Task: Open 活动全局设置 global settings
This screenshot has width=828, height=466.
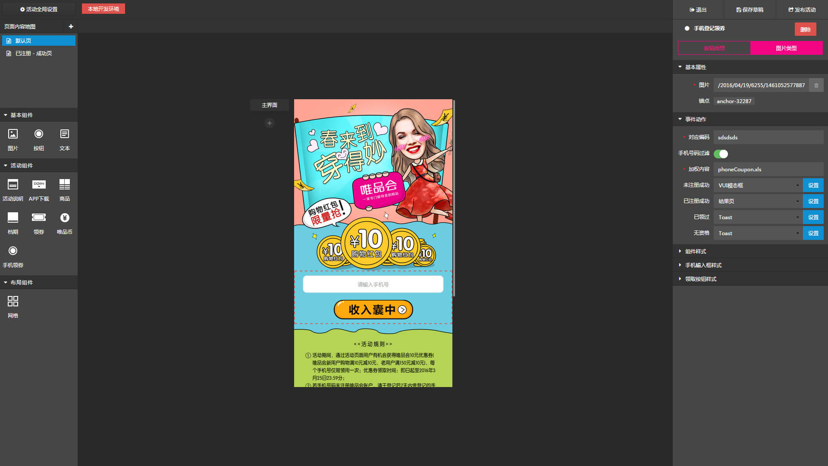Action: coord(39,9)
